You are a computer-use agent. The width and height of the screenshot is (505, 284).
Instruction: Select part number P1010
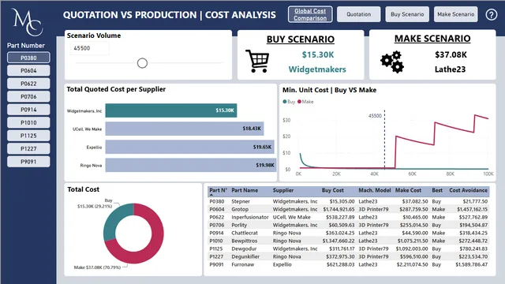(x=28, y=123)
